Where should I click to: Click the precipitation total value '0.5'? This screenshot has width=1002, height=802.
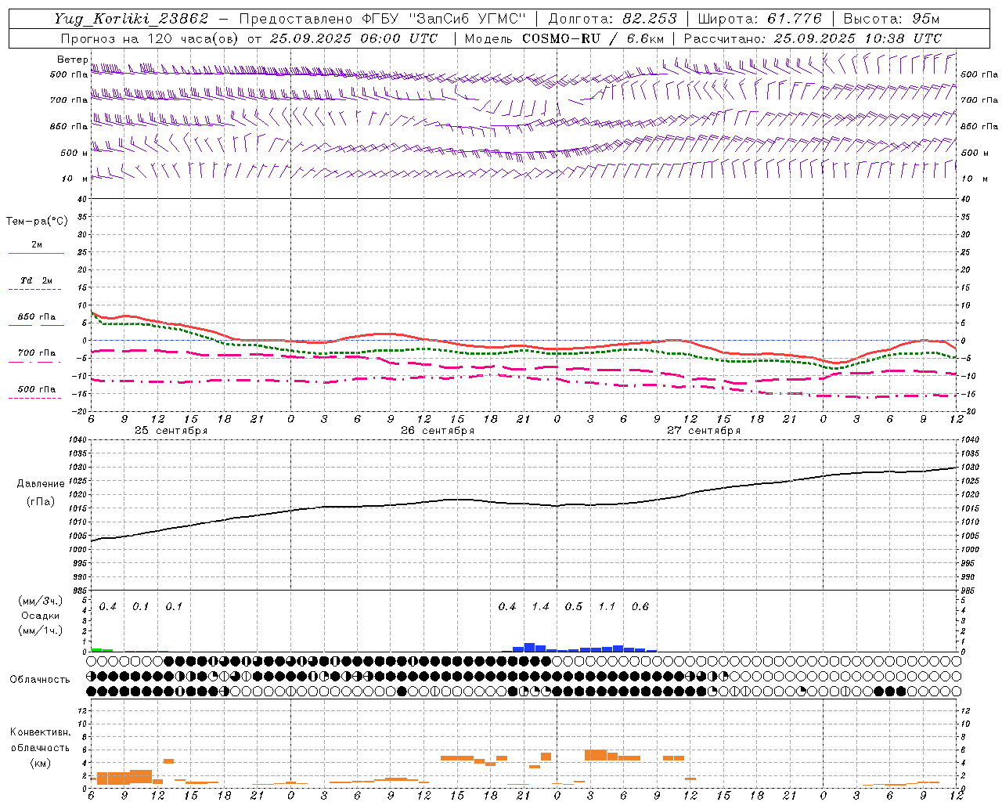pos(574,606)
